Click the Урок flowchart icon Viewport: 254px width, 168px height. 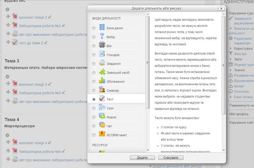point(102,107)
